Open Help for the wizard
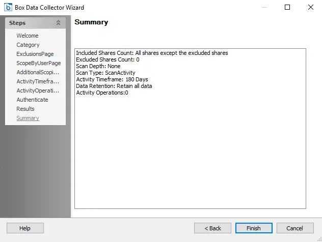322x242 pixels. [x=25, y=228]
